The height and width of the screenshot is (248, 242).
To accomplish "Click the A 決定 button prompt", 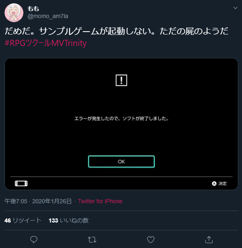I will click(219, 184).
